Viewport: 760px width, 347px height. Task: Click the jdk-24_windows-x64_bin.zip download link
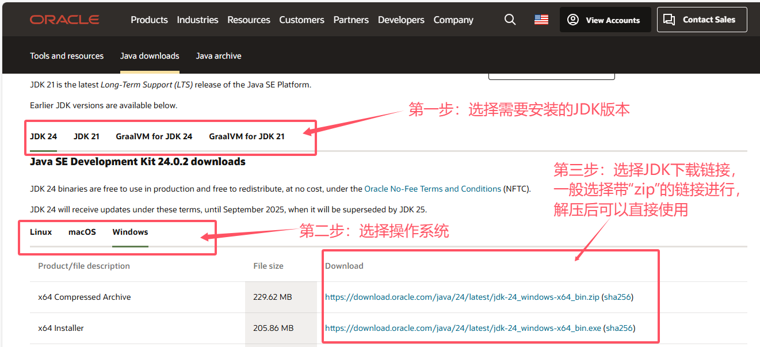click(x=463, y=297)
